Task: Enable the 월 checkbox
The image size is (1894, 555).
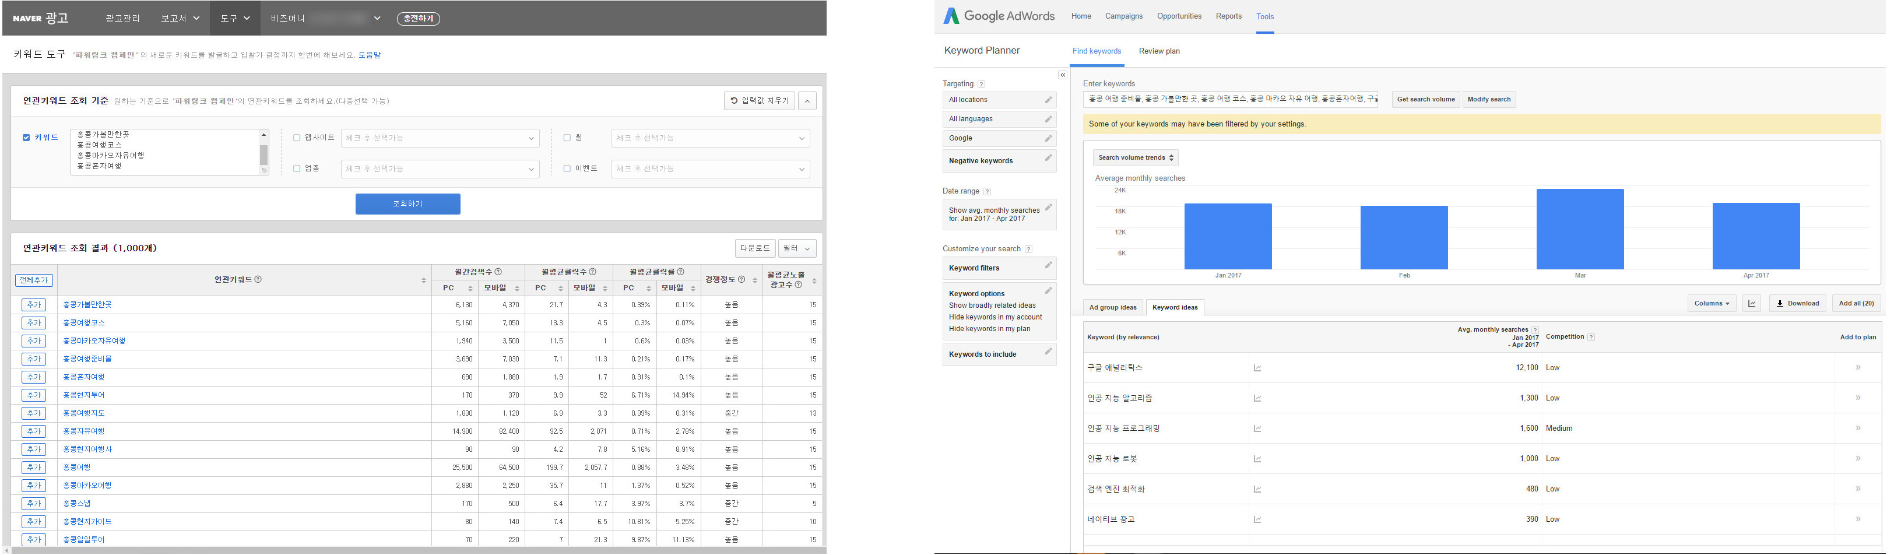Action: 567,138
